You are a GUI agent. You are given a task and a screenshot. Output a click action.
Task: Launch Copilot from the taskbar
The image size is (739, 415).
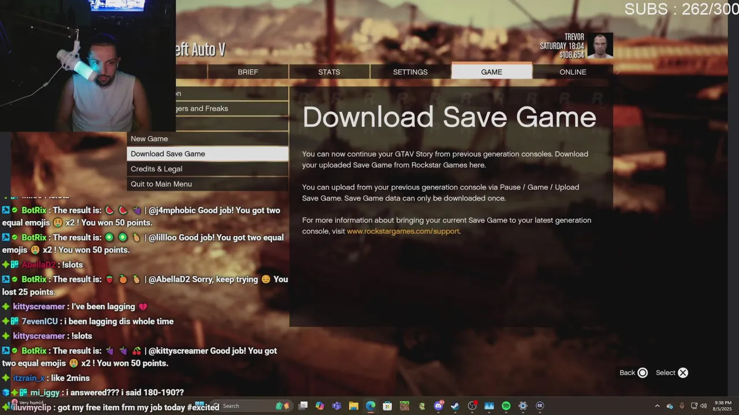[x=320, y=406]
